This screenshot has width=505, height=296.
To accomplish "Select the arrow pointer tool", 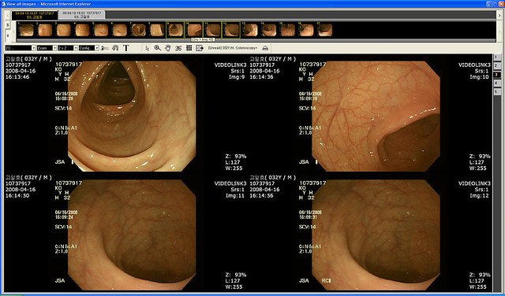I will [x=147, y=48].
